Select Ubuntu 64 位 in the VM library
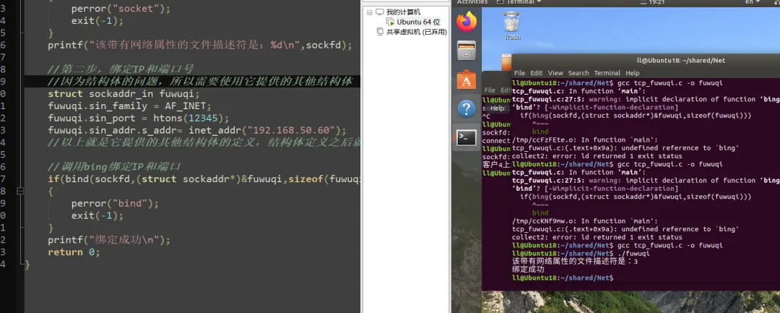The height and width of the screenshot is (313, 780). (418, 22)
